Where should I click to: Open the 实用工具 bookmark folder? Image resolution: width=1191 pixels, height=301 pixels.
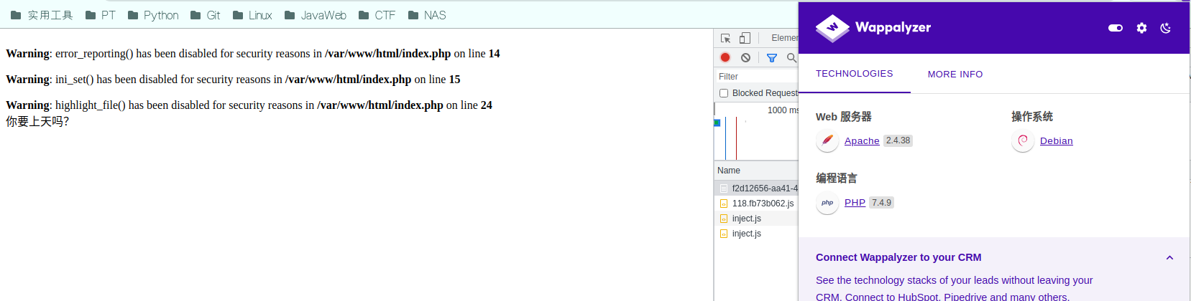(x=42, y=15)
